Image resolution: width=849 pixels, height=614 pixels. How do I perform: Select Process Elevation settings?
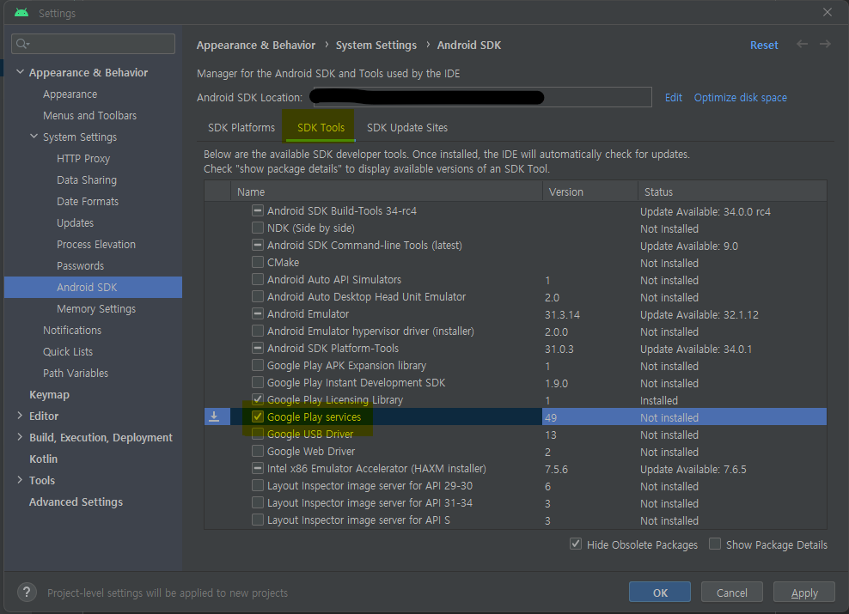96,244
